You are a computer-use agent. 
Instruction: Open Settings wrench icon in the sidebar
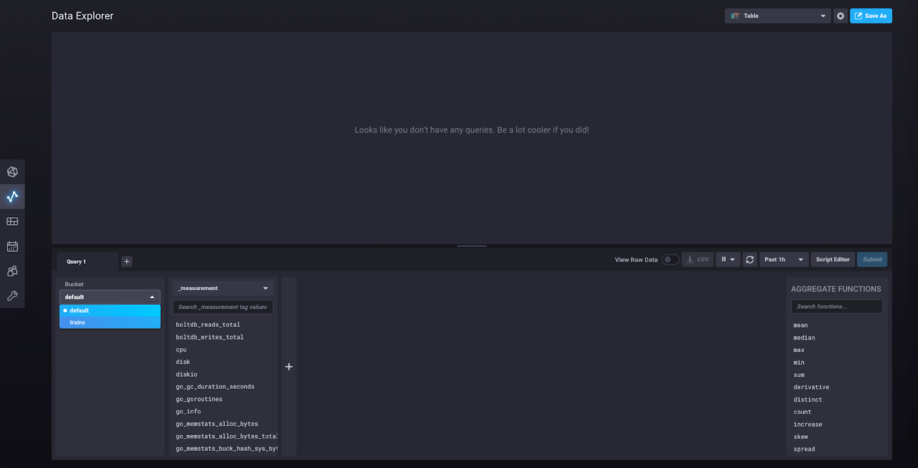click(12, 296)
